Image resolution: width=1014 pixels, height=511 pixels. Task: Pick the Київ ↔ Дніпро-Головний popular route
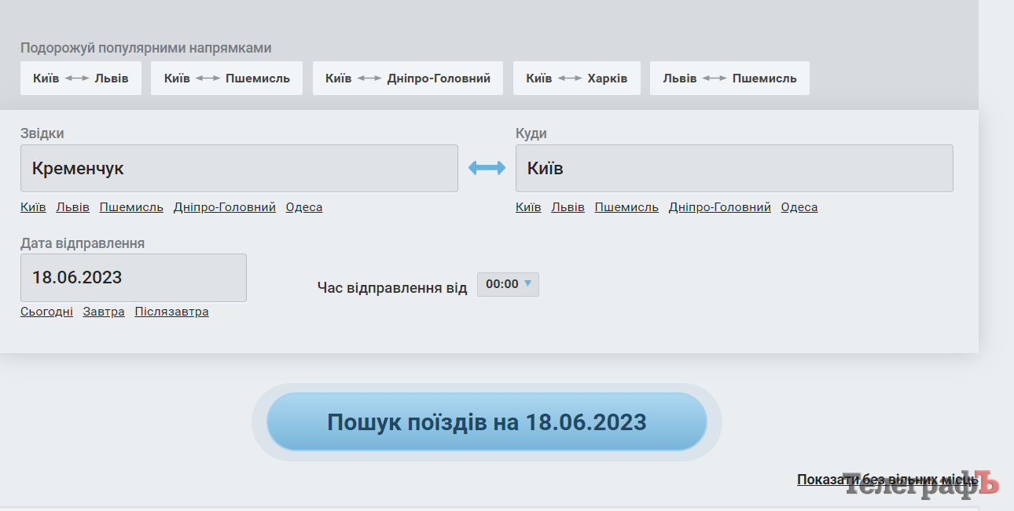[407, 78]
